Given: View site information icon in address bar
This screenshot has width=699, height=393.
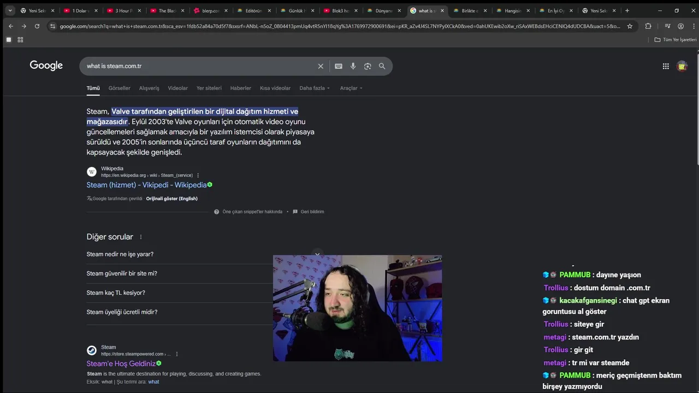Looking at the screenshot, I should coord(52,26).
